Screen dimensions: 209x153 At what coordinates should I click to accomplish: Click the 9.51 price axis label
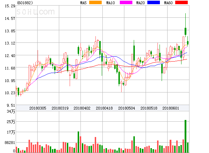[11, 105]
